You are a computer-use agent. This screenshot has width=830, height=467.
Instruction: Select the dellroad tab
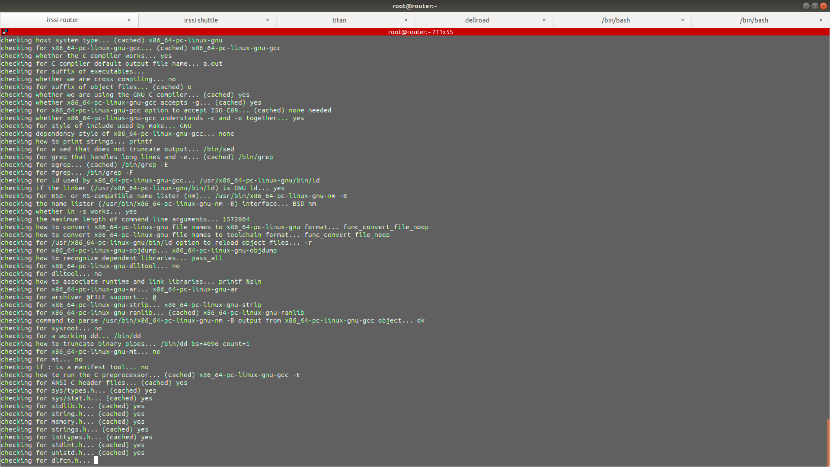click(x=477, y=20)
